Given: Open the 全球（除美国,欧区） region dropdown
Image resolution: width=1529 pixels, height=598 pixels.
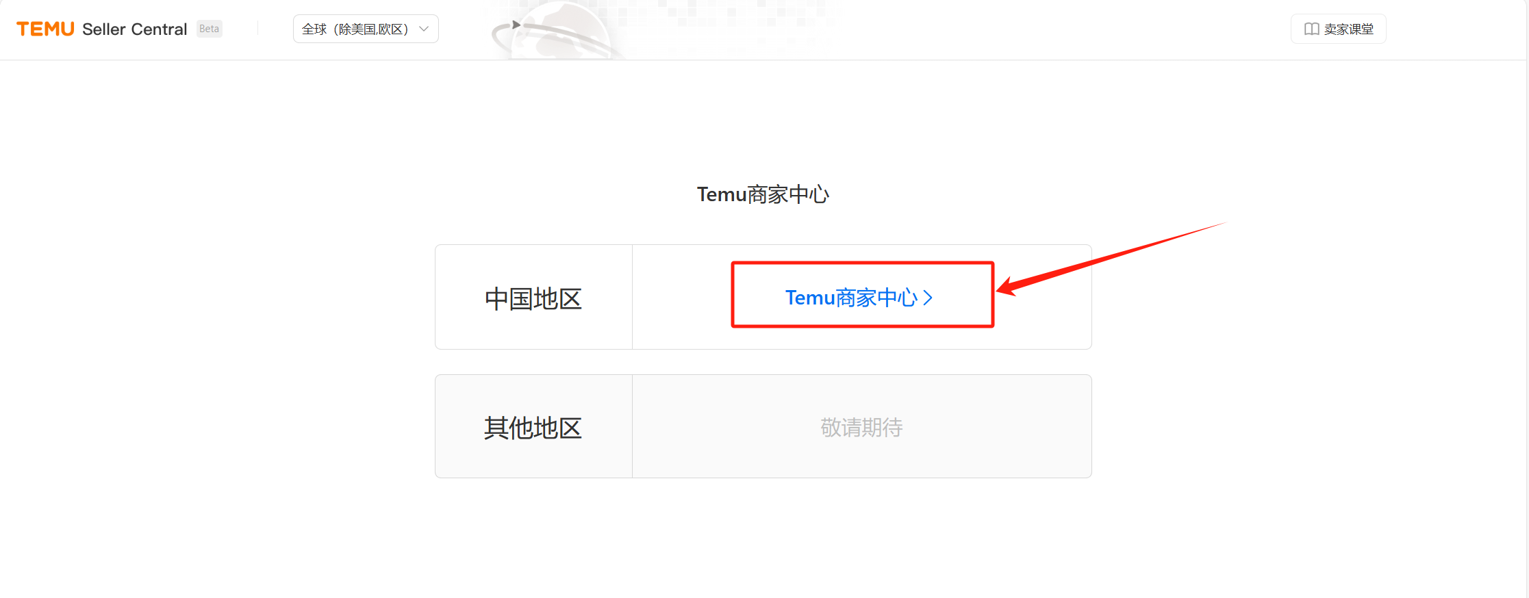Looking at the screenshot, I should point(366,29).
